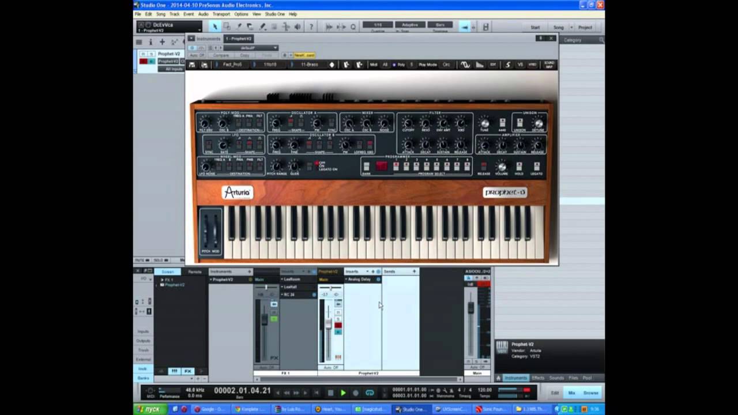Click the 120.00 tempo field

click(x=485, y=390)
